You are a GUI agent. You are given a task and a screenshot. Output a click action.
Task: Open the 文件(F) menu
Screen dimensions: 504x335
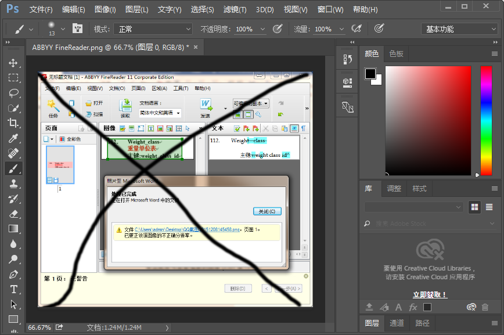[x=41, y=10]
